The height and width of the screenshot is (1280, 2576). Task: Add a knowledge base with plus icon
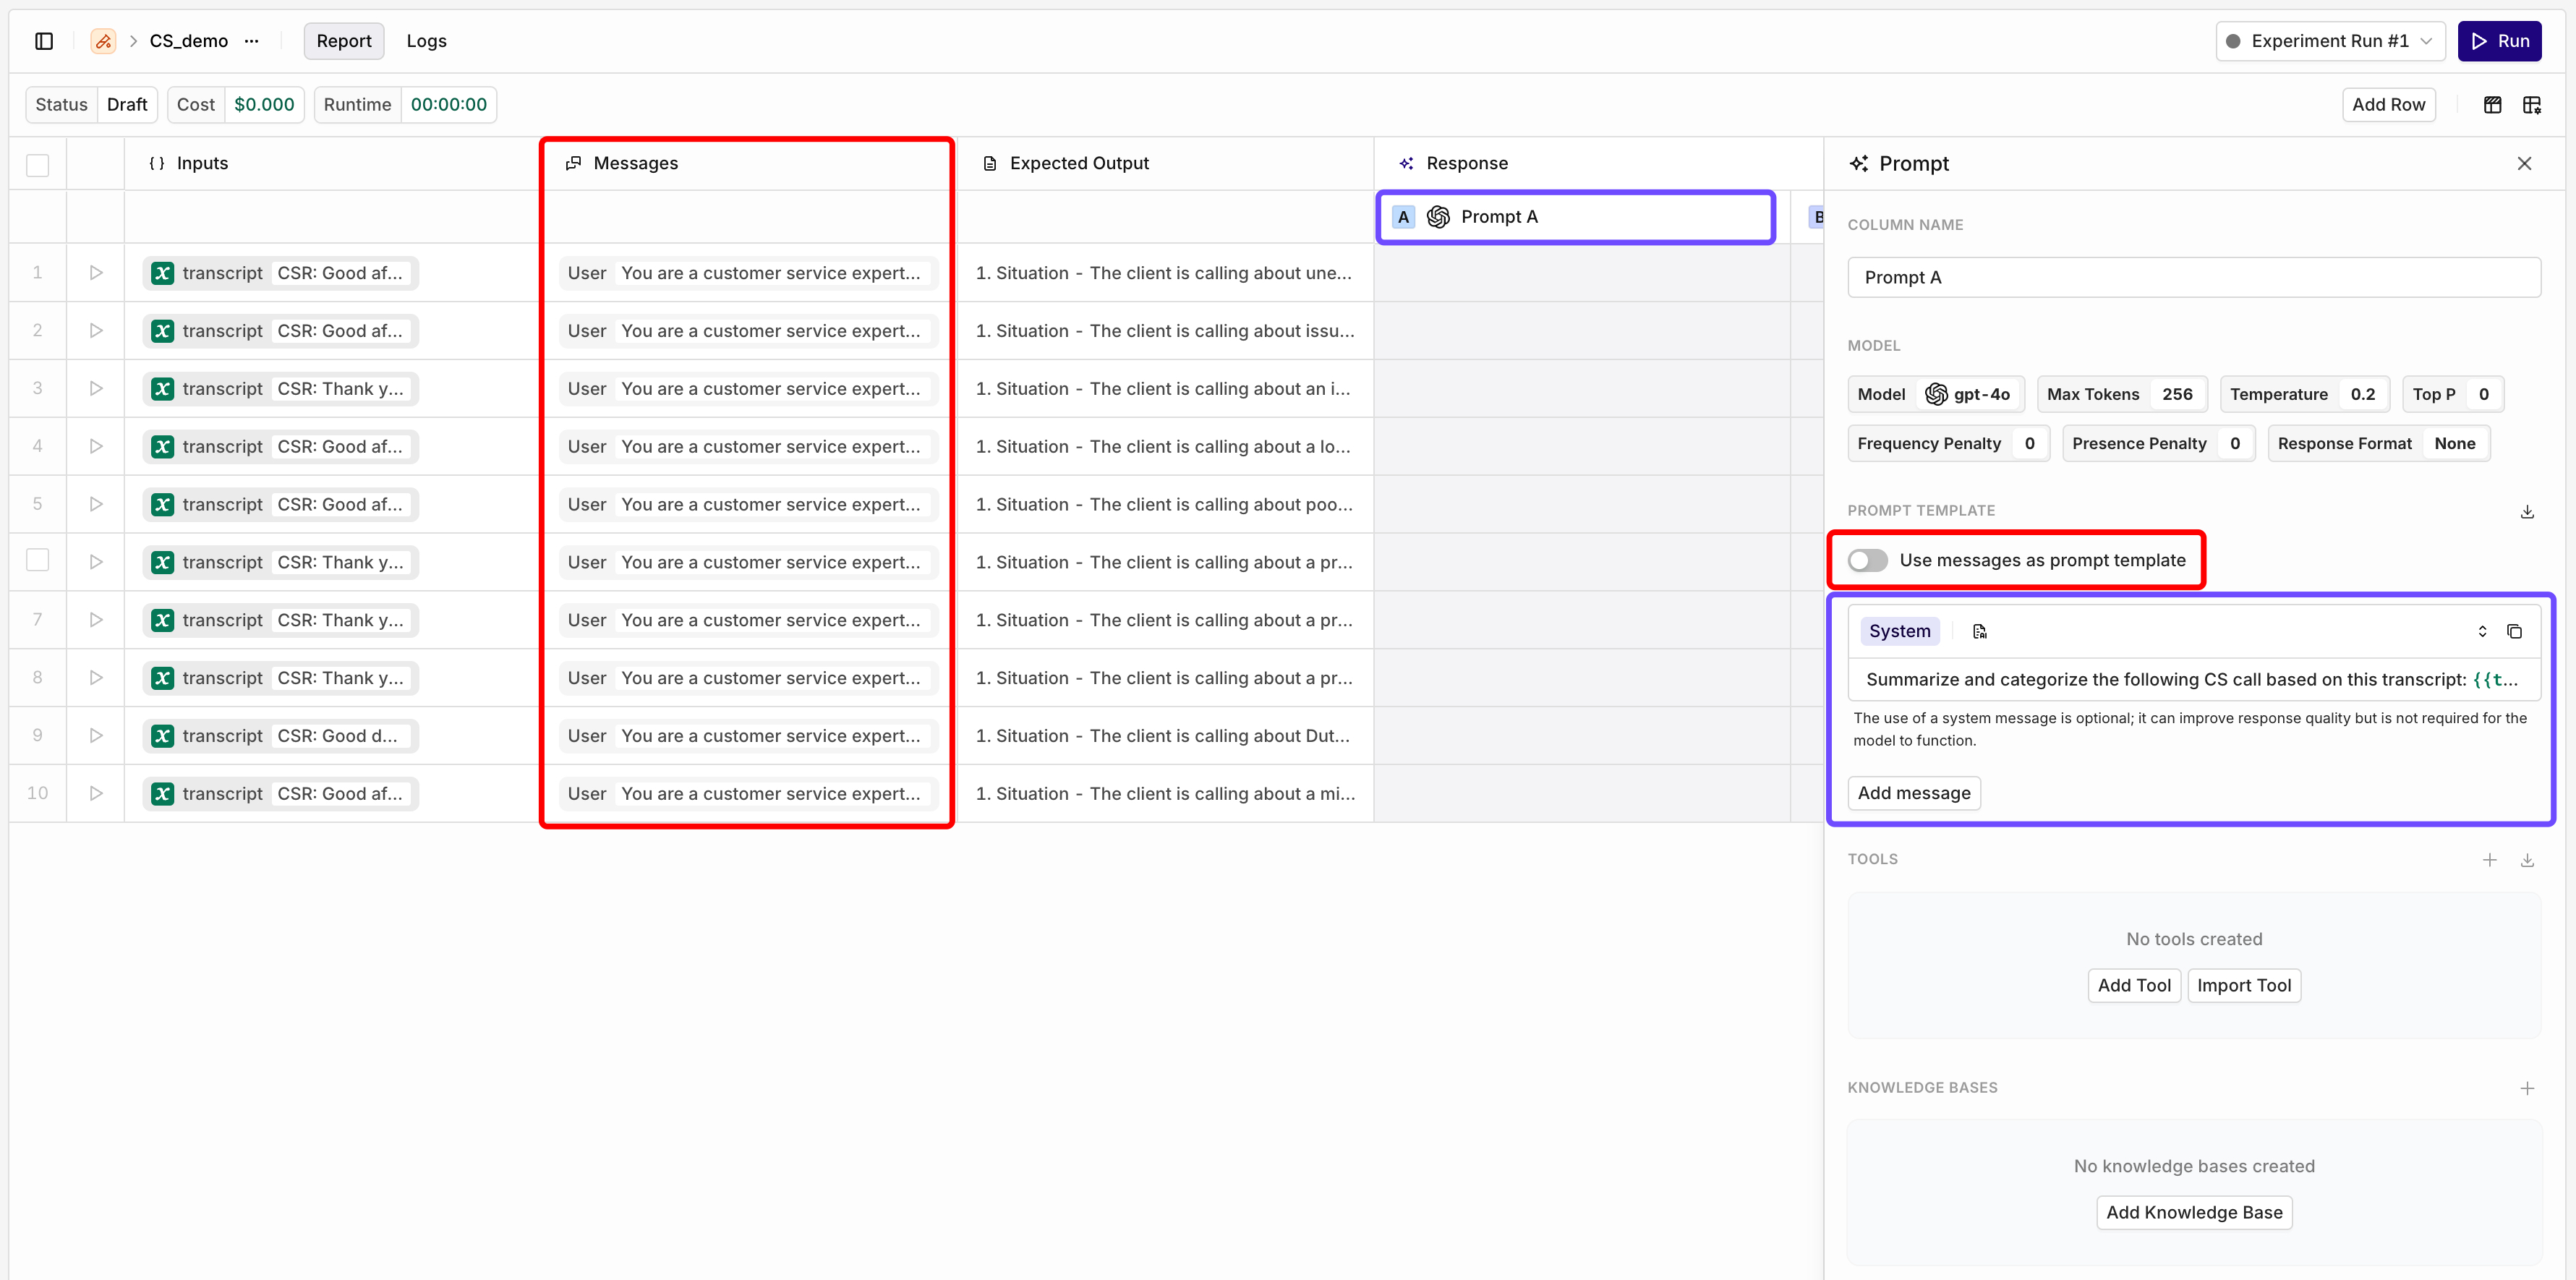pos(2527,1088)
